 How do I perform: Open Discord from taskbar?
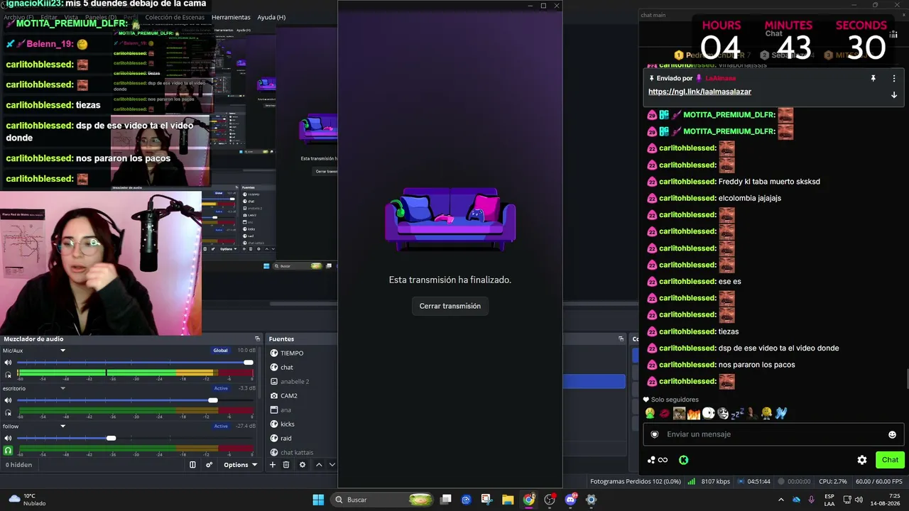[x=570, y=500]
